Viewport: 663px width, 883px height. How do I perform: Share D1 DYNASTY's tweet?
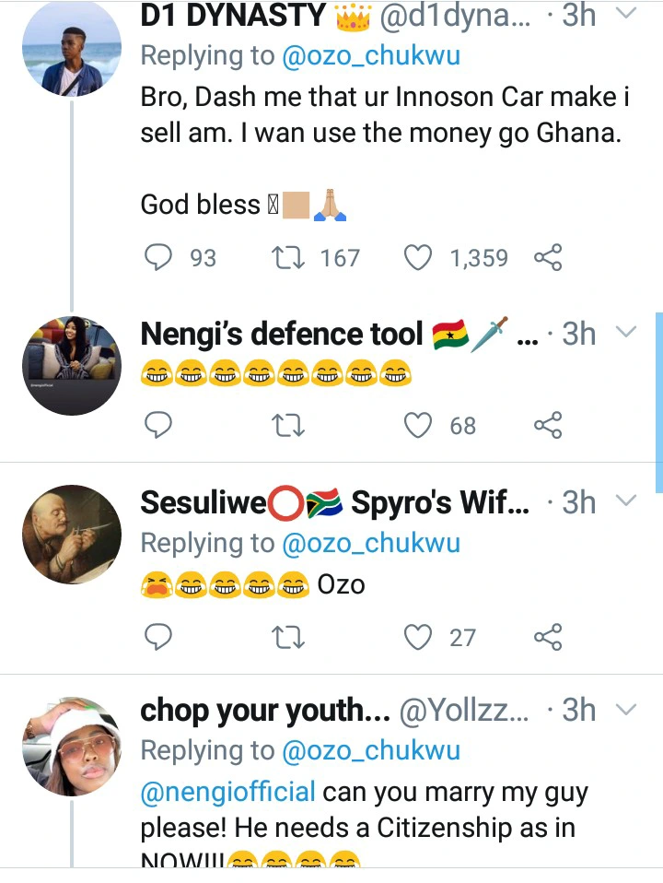(548, 258)
